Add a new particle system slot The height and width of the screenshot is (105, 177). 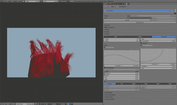pyautogui.click(x=175, y=10)
